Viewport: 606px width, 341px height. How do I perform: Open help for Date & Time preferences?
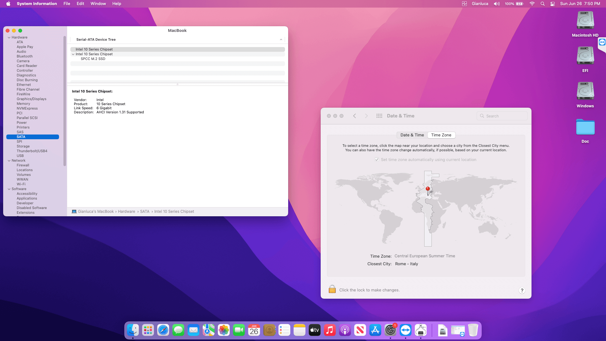coord(522,290)
